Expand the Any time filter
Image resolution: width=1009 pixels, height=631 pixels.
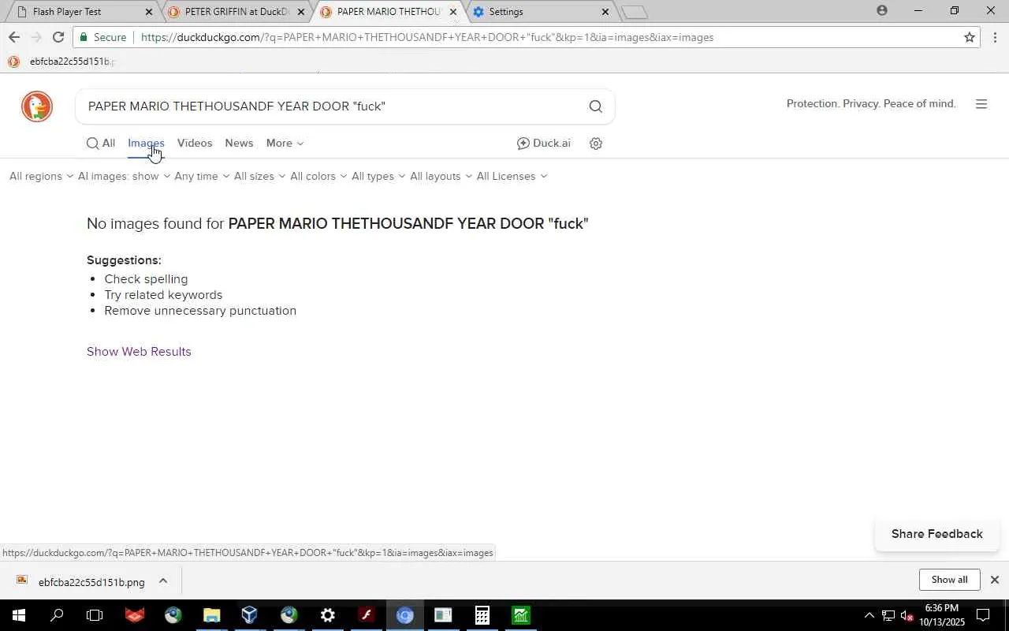click(x=202, y=177)
